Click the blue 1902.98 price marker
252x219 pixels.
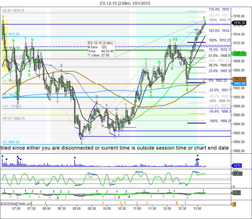tap(239, 83)
